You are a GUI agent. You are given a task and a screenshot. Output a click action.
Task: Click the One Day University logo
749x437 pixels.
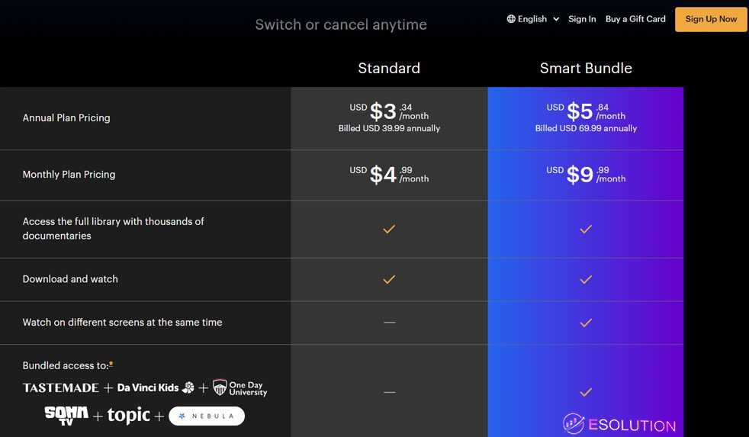pos(239,387)
